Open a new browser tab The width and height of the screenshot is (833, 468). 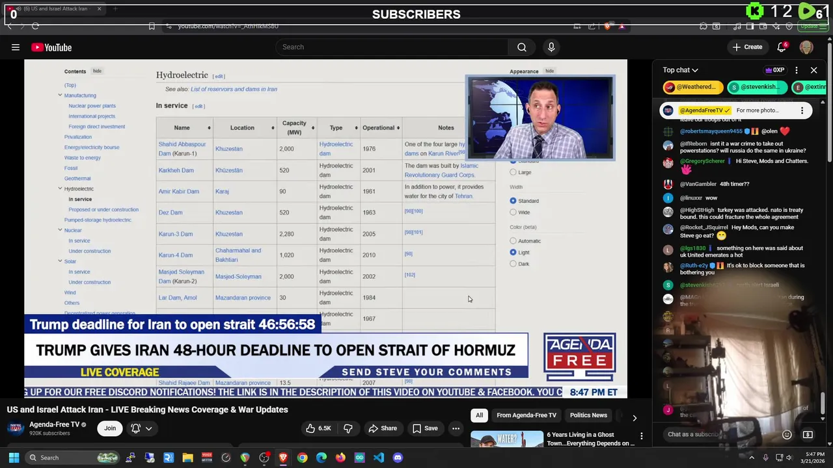point(115,8)
